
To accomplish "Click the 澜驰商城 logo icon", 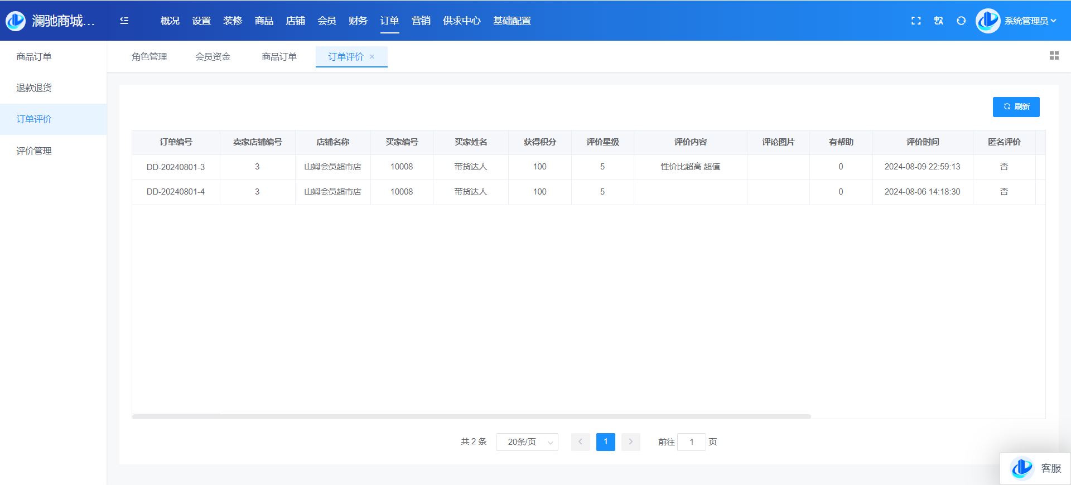I will (x=16, y=21).
